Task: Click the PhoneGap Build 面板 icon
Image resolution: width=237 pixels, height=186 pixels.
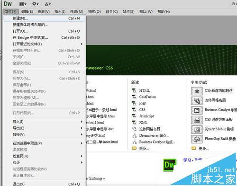Action: click(197, 139)
